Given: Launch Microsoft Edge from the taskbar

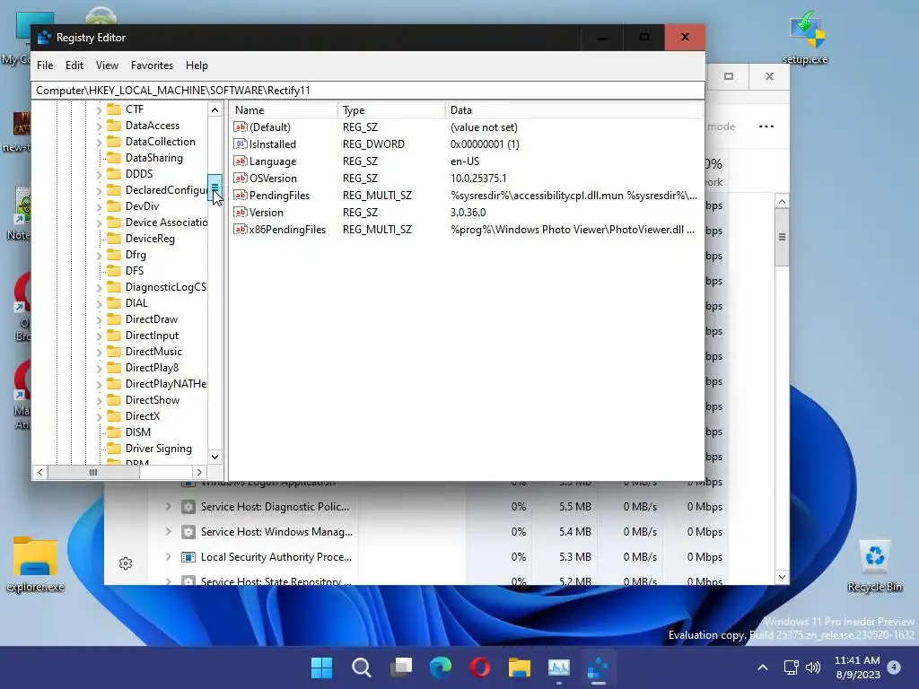Looking at the screenshot, I should pos(440,667).
